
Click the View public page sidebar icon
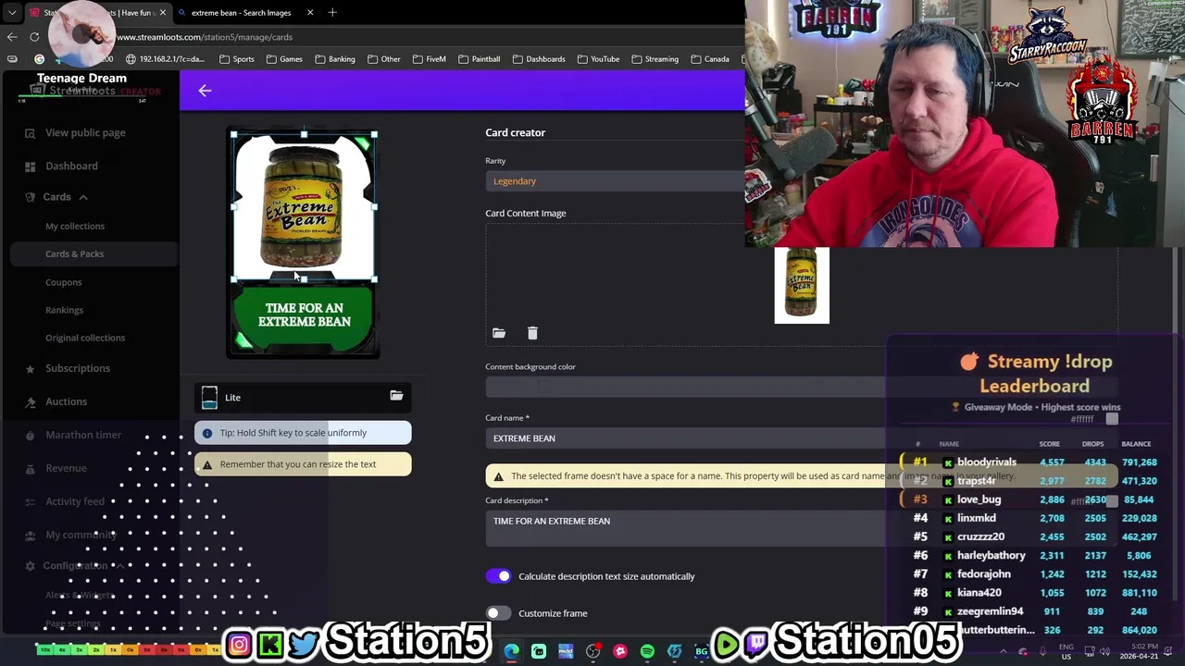click(x=30, y=133)
